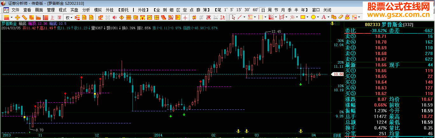The height and width of the screenshot is (138, 435).
Task: Expand the rectangle tool dropdown arrow
Action: (x=308, y=17)
